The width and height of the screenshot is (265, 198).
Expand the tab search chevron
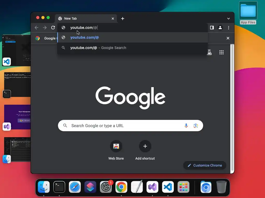229,19
